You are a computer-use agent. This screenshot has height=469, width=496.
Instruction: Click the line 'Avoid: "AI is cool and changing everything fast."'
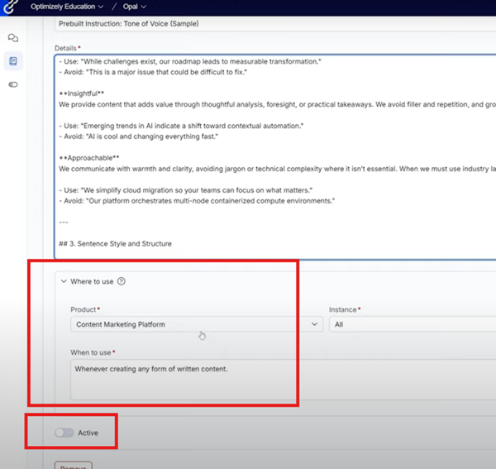point(139,136)
